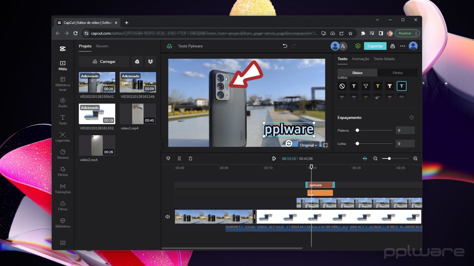This screenshot has height=266, width=474.
Task: Expand more text styles with the chevron
Action: coord(377,98)
